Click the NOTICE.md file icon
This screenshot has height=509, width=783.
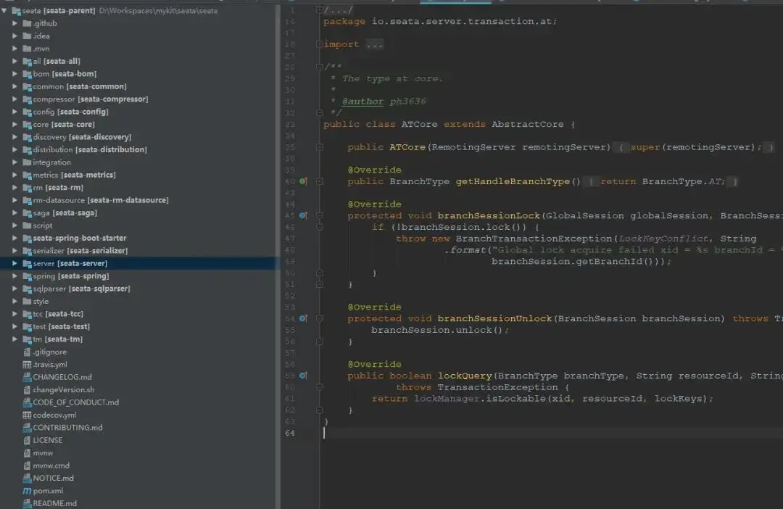pos(27,478)
